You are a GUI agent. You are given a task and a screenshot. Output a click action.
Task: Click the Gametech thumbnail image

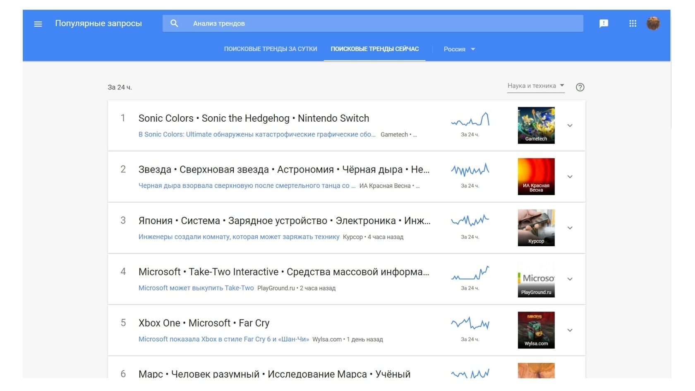pyautogui.click(x=536, y=125)
